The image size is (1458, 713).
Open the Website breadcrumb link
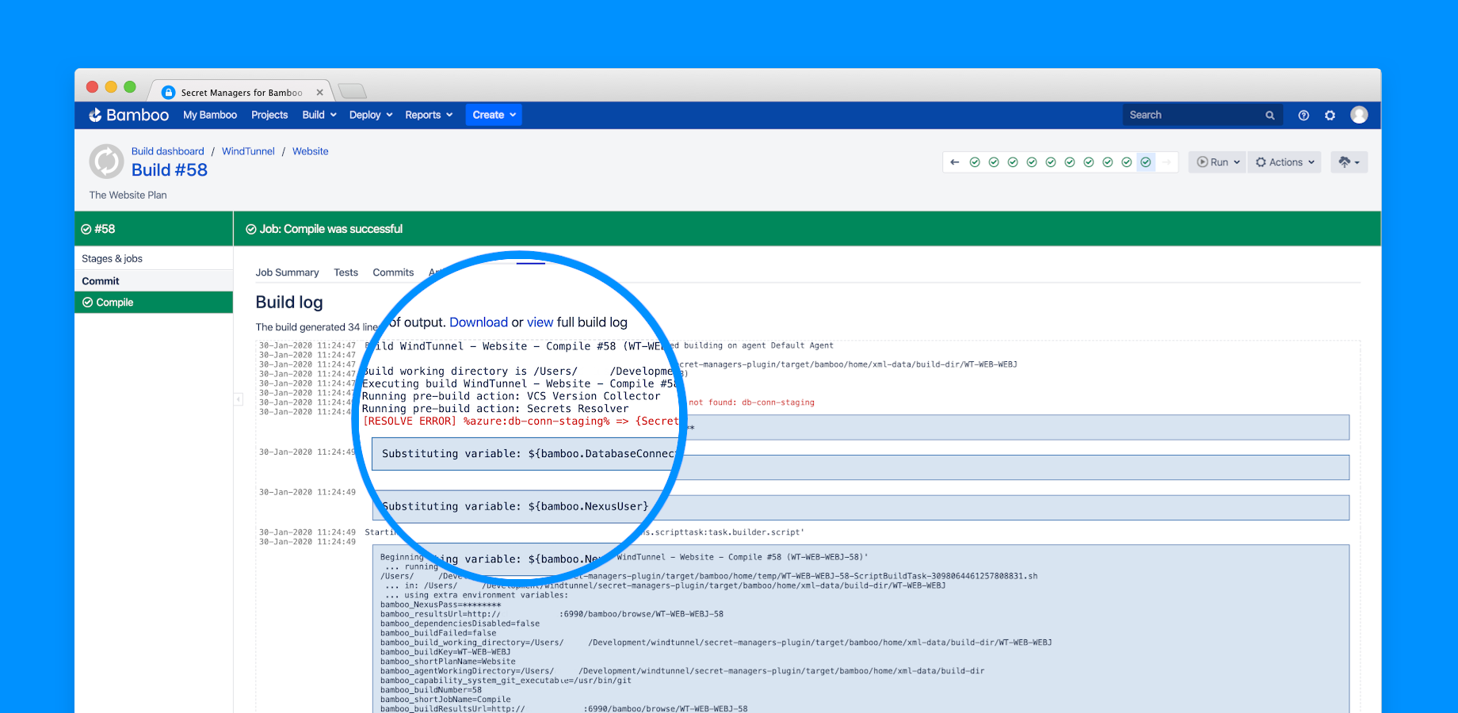[310, 151]
